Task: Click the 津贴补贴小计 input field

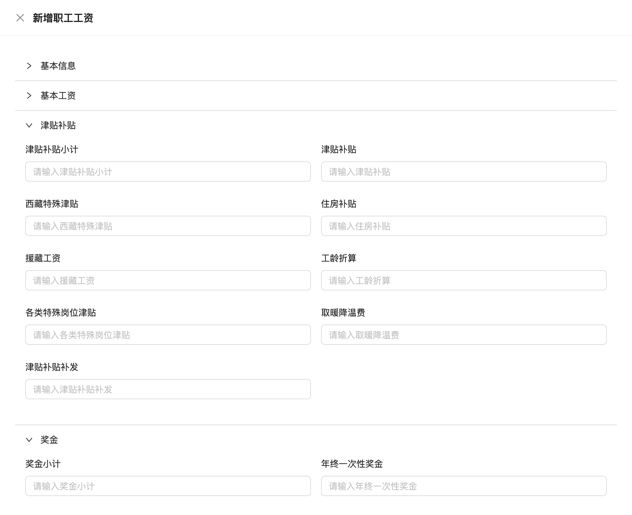Action: pyautogui.click(x=168, y=171)
